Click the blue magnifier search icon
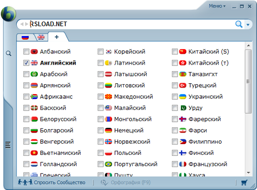Viewport: 257px width, 190px height. (239, 24)
